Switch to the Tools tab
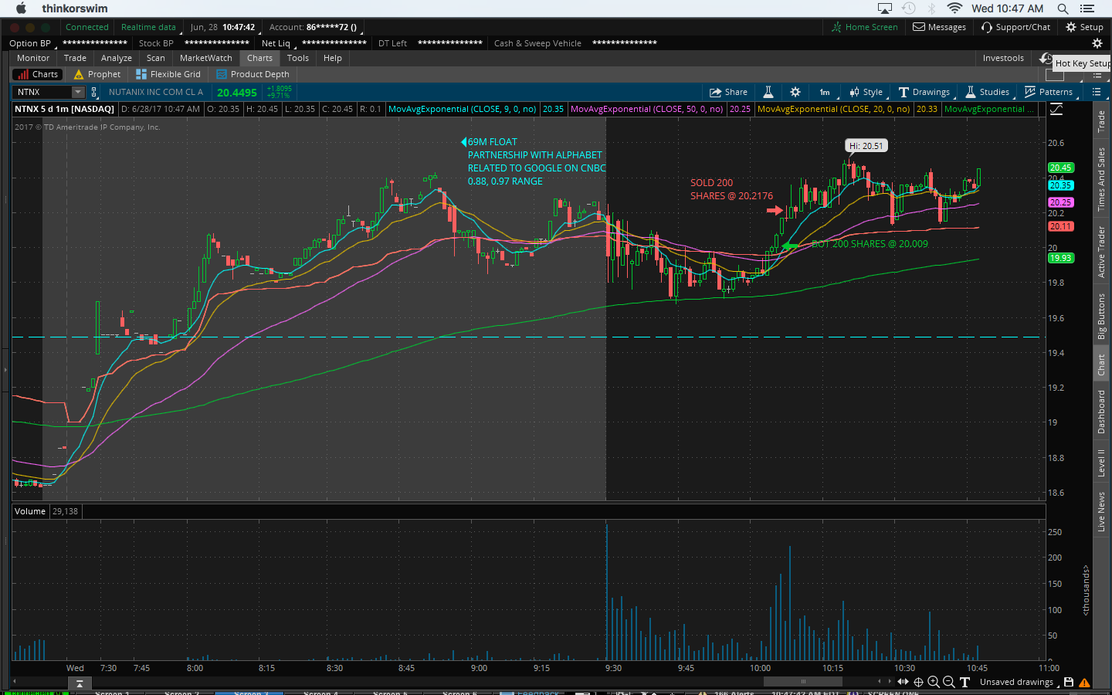 coord(298,58)
